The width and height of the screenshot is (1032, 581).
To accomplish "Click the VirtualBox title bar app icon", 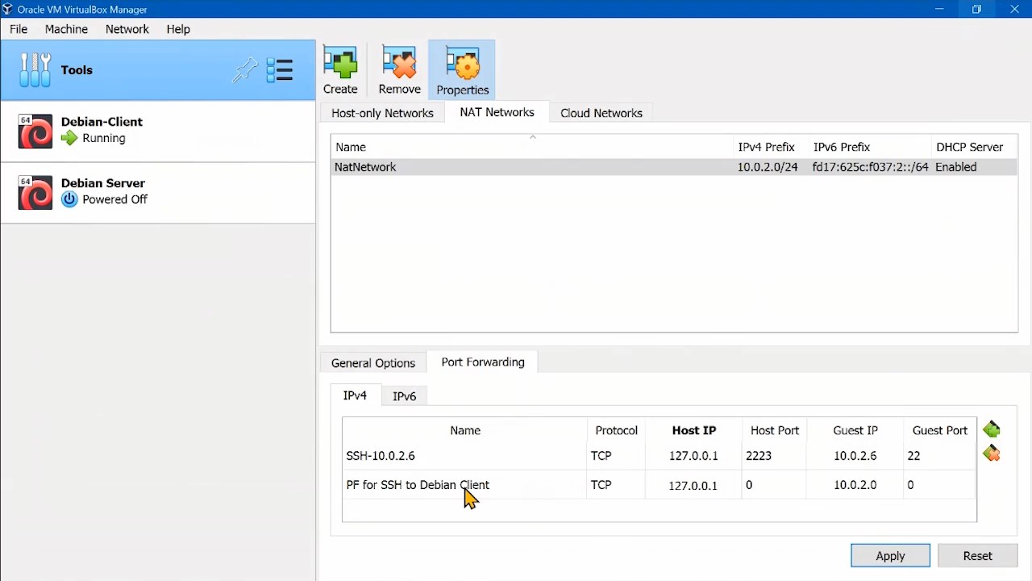I will coord(8,10).
